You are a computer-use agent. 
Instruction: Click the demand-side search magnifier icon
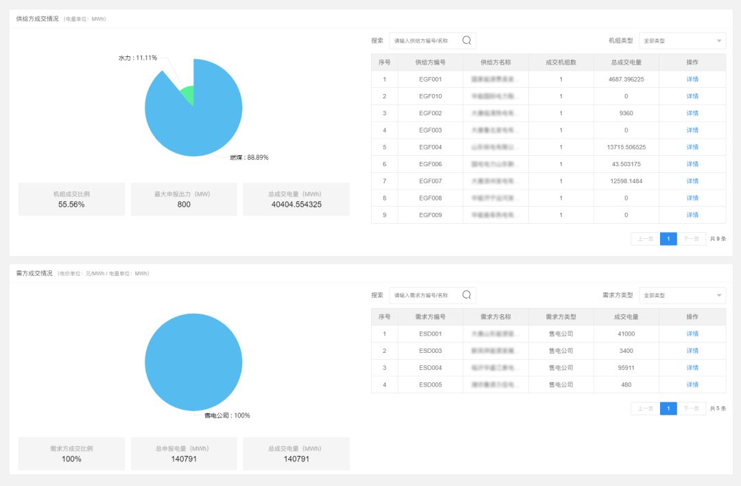(x=467, y=295)
